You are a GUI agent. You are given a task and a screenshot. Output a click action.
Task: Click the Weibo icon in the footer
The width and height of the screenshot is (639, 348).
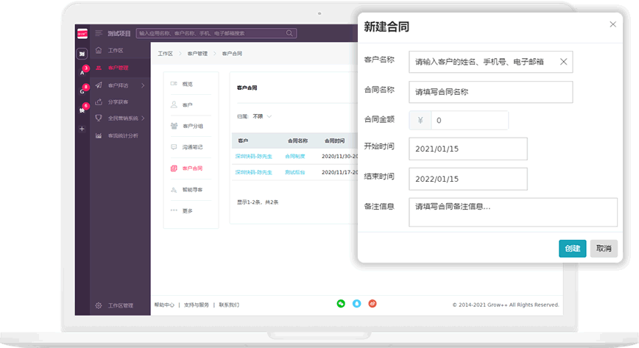click(x=373, y=303)
